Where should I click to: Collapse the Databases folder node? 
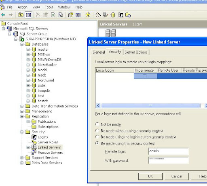pyautogui.click(x=22, y=44)
